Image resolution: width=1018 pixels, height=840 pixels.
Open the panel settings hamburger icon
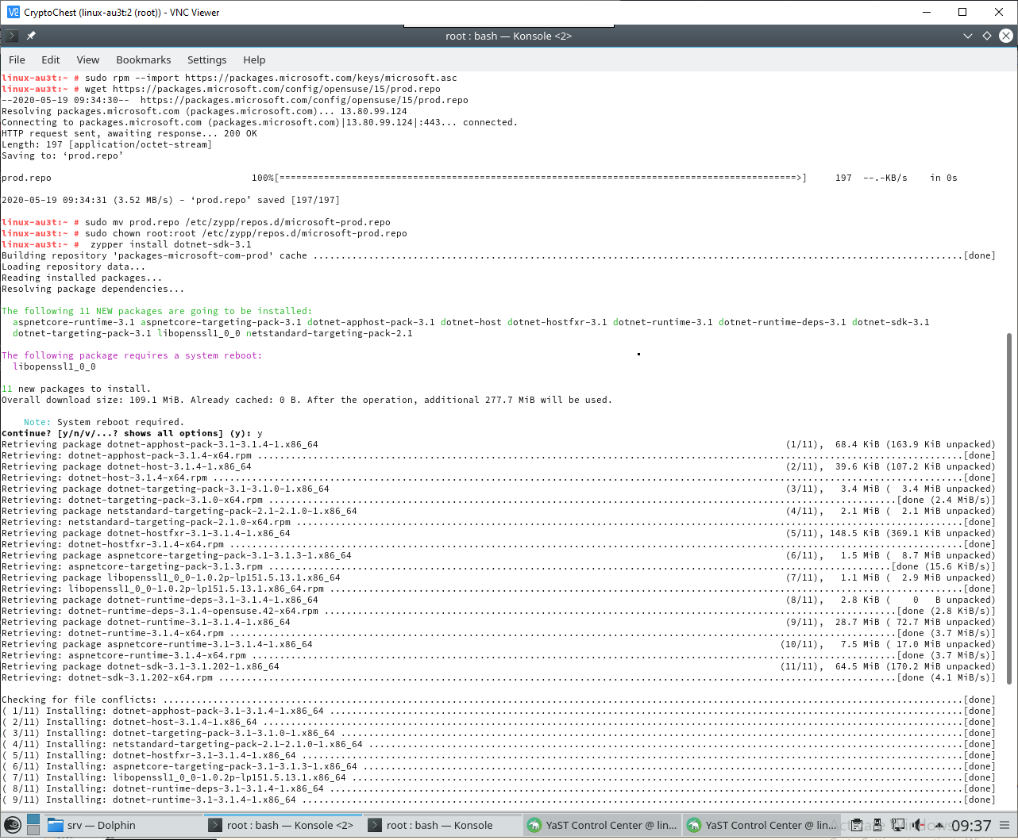click(1005, 825)
